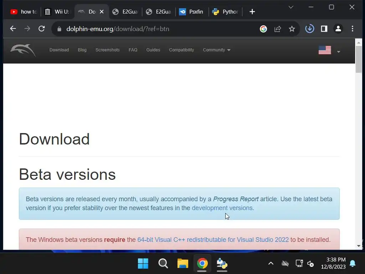Click the network tray icon
Image resolution: width=365 pixels, height=274 pixels.
[299, 264]
